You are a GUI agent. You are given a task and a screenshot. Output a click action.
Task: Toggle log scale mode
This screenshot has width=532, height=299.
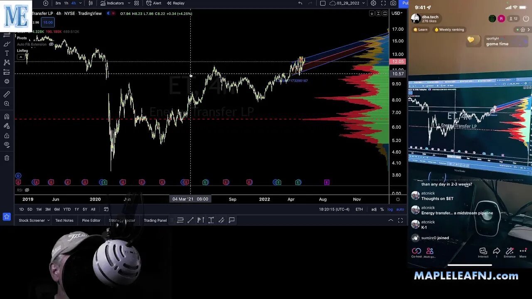(390, 209)
